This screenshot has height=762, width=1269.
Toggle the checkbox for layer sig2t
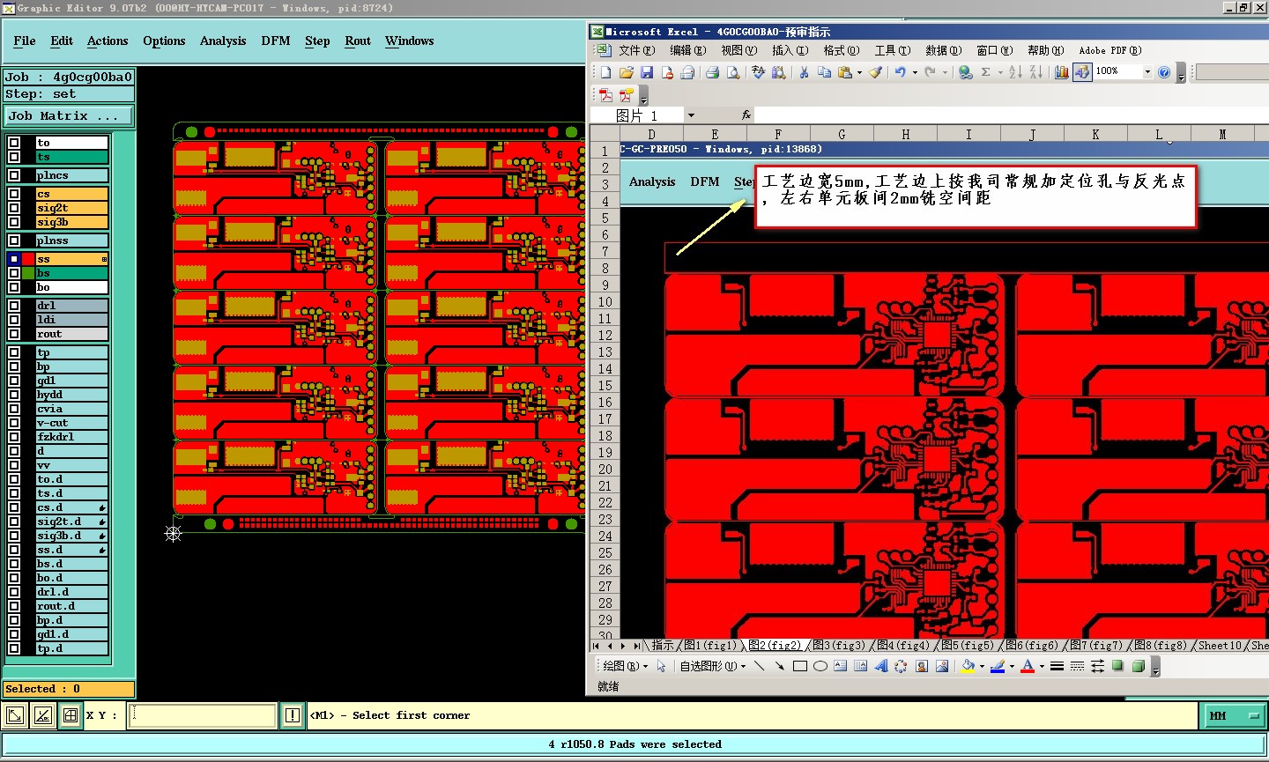14,208
